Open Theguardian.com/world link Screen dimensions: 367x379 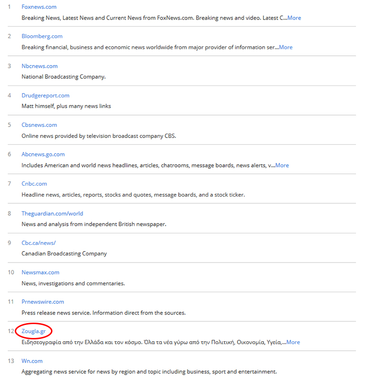pos(52,213)
